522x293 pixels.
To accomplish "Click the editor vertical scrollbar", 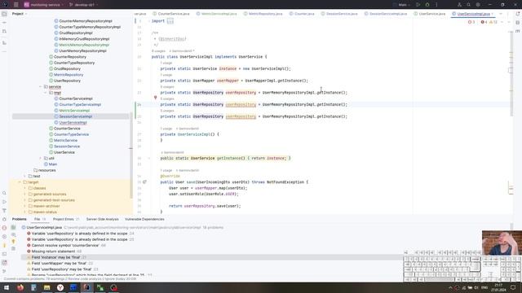I will tap(511, 73).
